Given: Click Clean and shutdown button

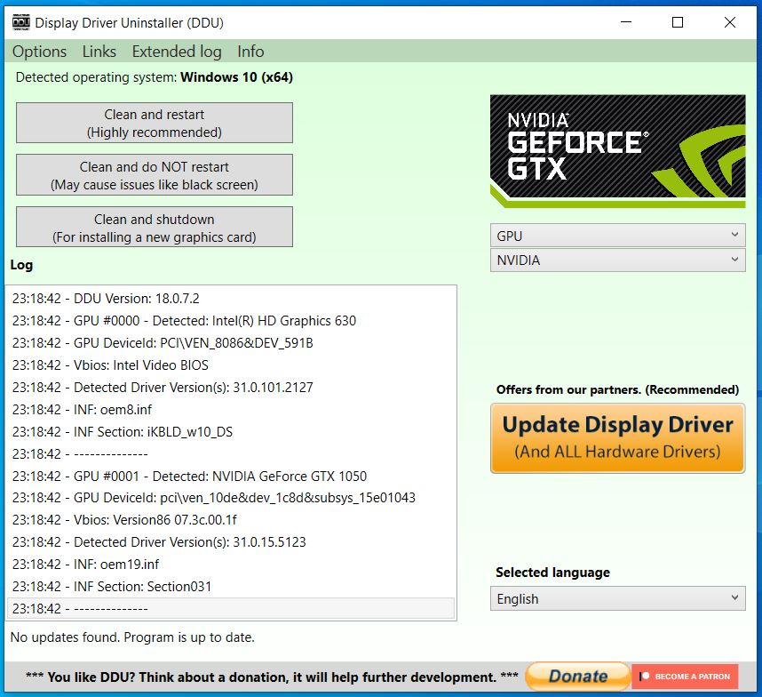Looking at the screenshot, I should [x=155, y=227].
